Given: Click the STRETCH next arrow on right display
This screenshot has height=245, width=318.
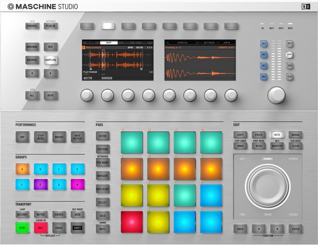Looking at the screenshot, I should (x=198, y=43).
